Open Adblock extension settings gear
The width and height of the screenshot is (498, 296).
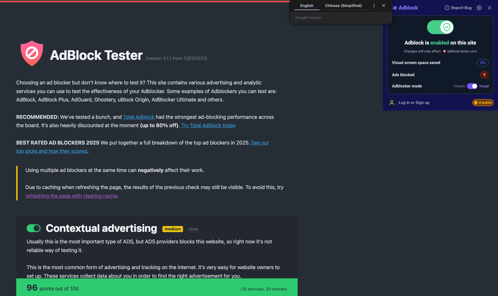[479, 8]
